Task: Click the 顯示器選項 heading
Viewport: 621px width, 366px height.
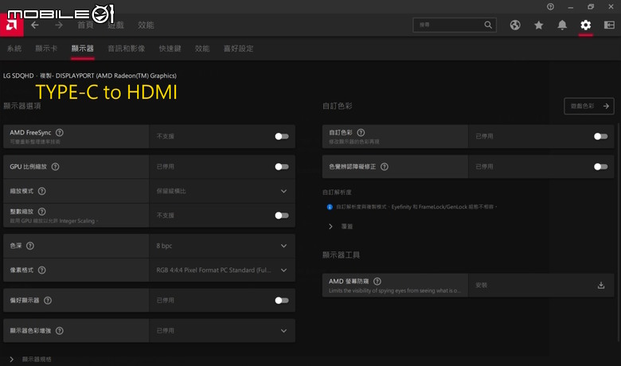Action: pyautogui.click(x=21, y=106)
